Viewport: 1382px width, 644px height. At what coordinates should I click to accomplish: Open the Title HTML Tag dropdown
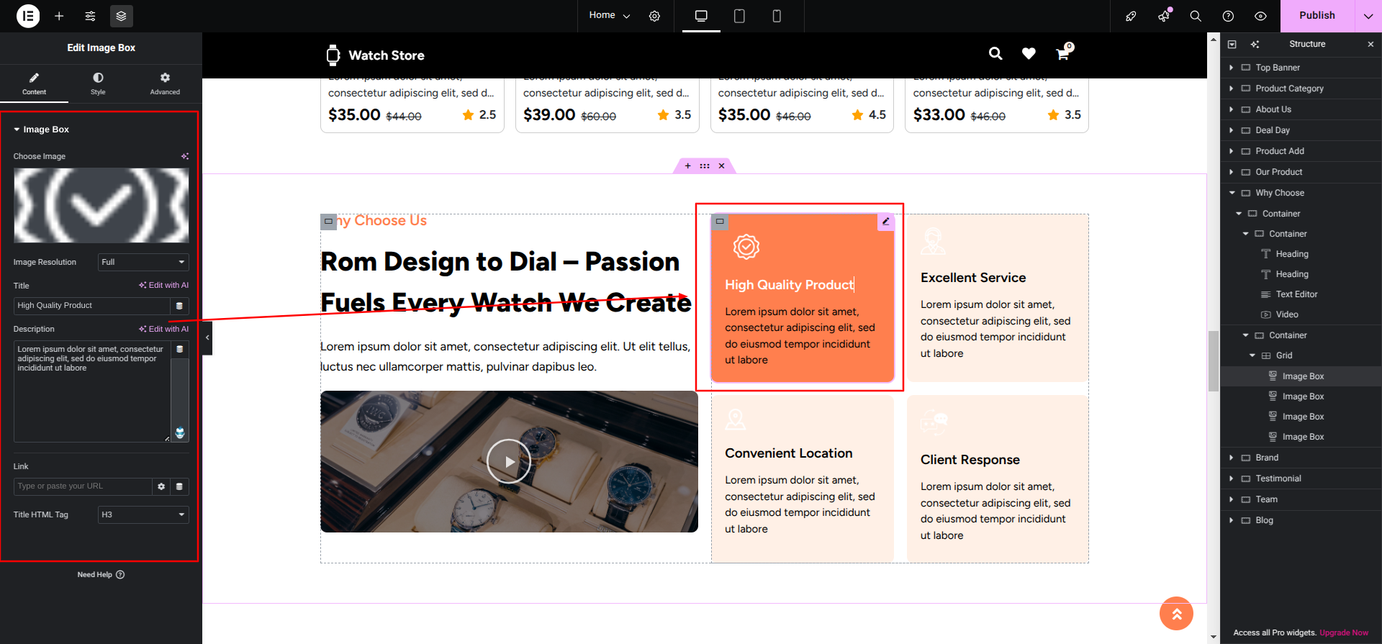point(143,514)
